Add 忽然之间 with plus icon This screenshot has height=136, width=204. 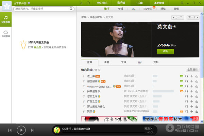[x=192, y=96]
